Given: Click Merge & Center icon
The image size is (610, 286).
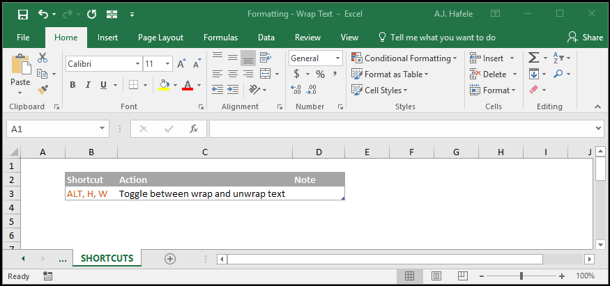Looking at the screenshot, I should click(x=266, y=74).
